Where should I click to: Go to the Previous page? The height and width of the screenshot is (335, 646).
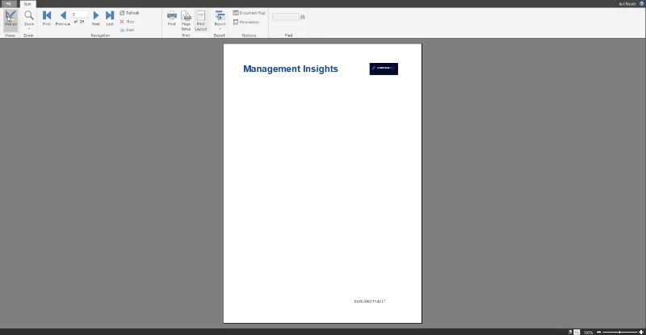coord(63,19)
